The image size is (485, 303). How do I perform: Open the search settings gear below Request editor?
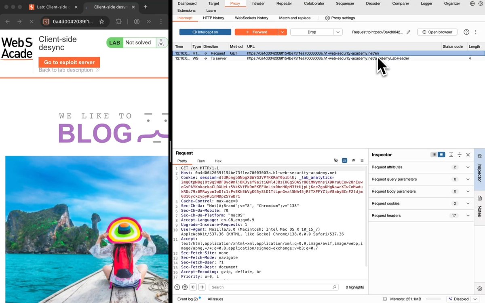[x=185, y=287]
